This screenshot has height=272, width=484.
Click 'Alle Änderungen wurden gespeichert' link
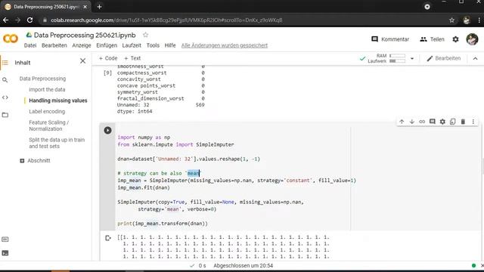pyautogui.click(x=225, y=45)
